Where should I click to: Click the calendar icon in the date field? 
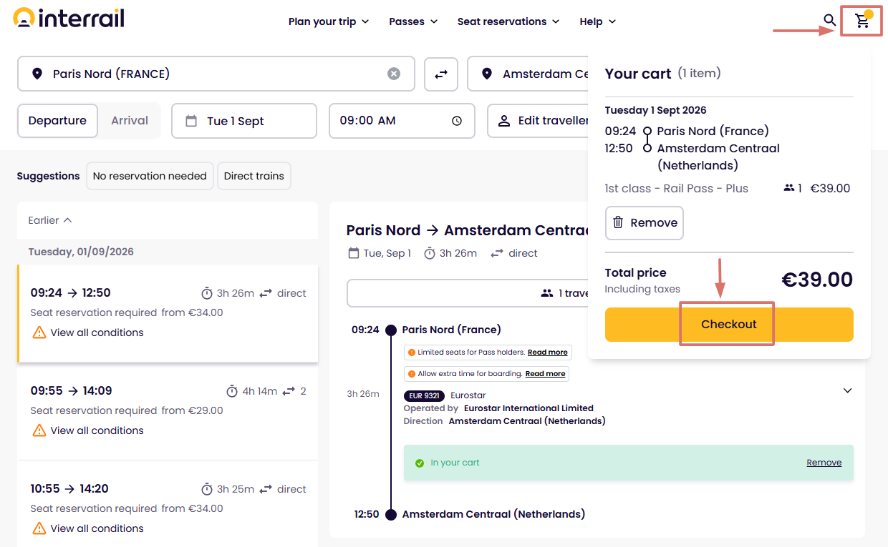click(x=191, y=121)
